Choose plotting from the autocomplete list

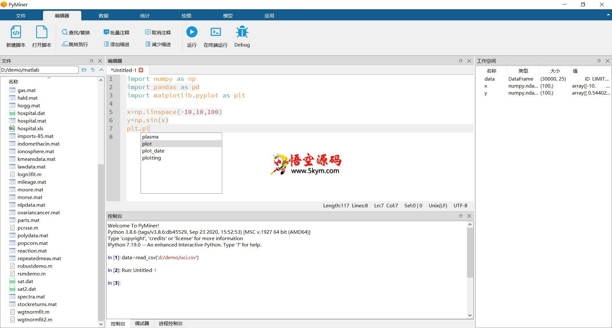tap(181, 158)
